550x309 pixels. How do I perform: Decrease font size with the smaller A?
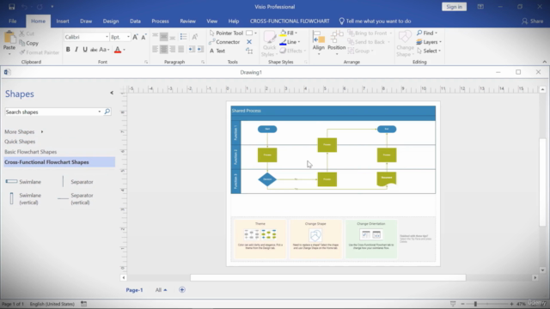pyautogui.click(x=144, y=37)
